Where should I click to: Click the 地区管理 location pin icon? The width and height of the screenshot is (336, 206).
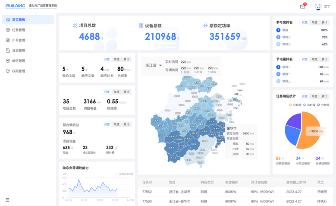[x=8, y=61]
